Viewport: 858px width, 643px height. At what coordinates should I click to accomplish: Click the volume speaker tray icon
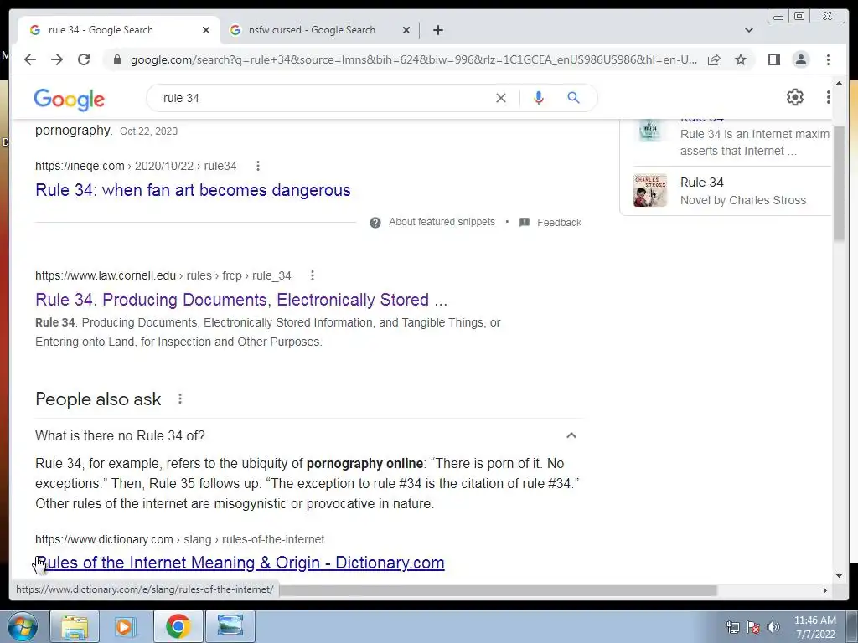[773, 627]
